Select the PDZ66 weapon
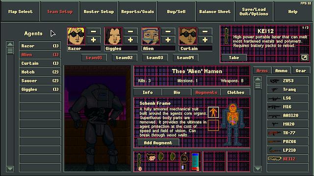 (x=288, y=141)
